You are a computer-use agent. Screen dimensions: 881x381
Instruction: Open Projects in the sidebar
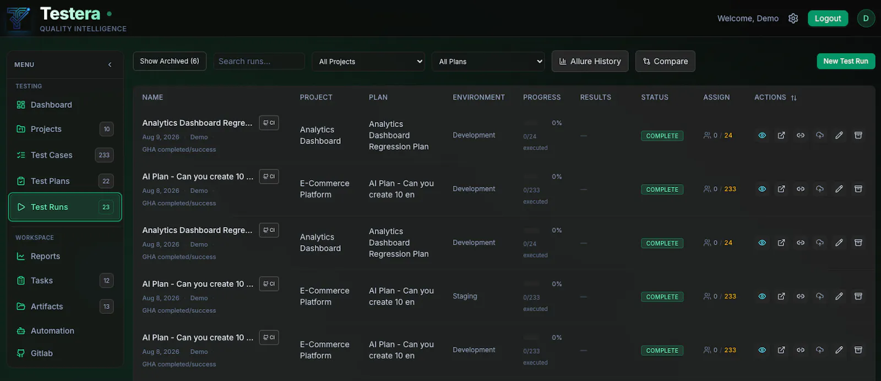[x=65, y=129]
